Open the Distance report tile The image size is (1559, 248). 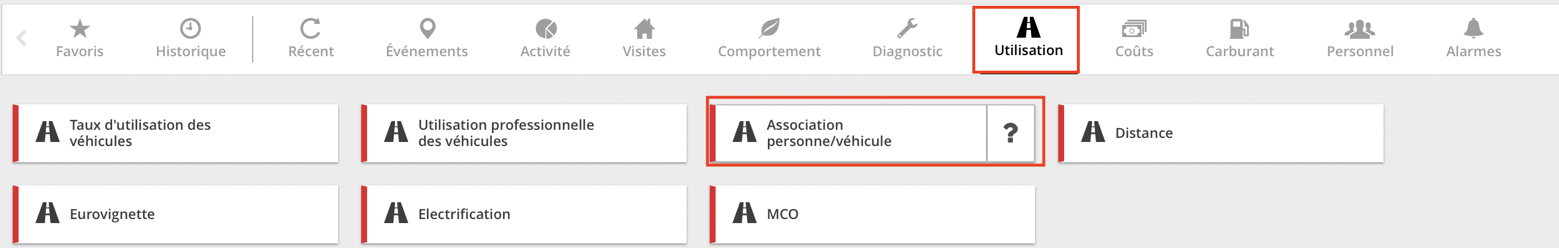[1221, 133]
